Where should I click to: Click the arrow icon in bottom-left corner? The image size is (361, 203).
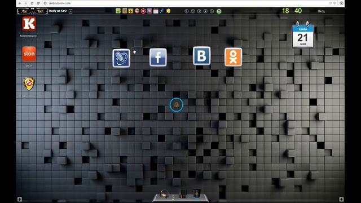point(20,199)
